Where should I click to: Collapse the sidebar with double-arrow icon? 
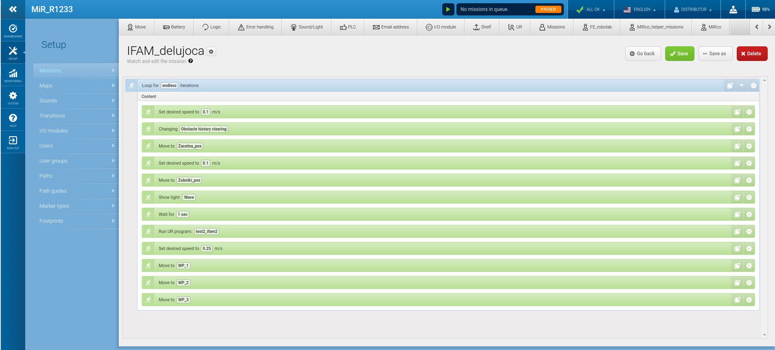pos(13,9)
